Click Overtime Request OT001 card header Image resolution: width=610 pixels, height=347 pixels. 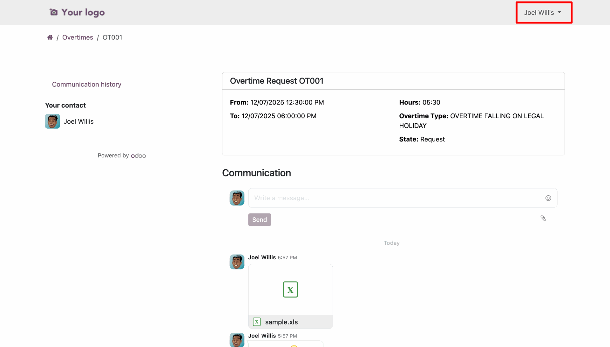[277, 81]
